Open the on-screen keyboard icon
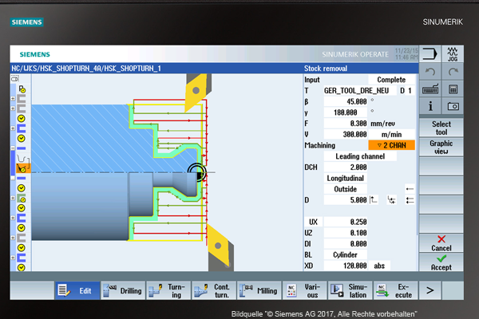Screen dimensions: 479x319 pyautogui.click(x=430, y=89)
